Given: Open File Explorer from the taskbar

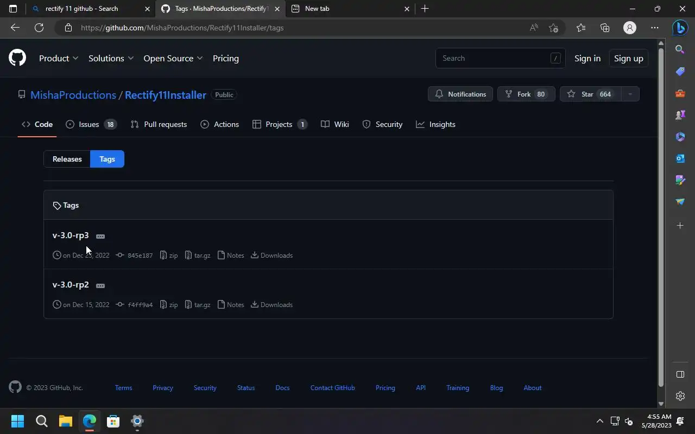Looking at the screenshot, I should point(65,421).
